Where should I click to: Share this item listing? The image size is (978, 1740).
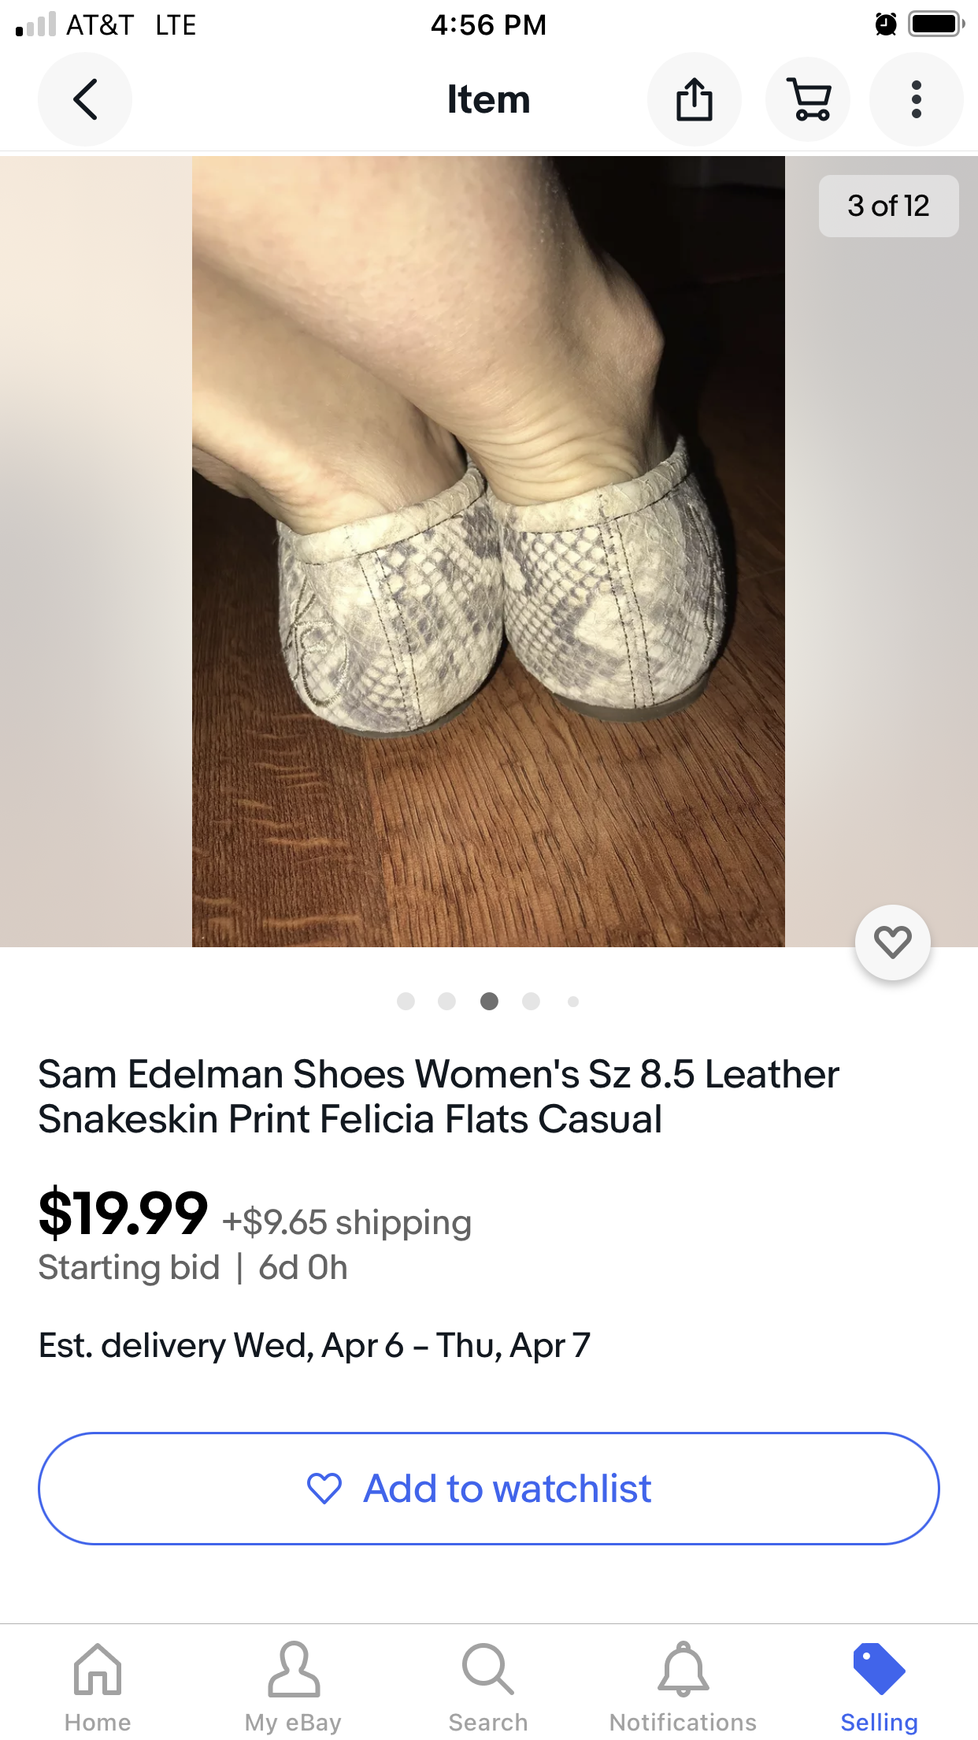pos(694,99)
